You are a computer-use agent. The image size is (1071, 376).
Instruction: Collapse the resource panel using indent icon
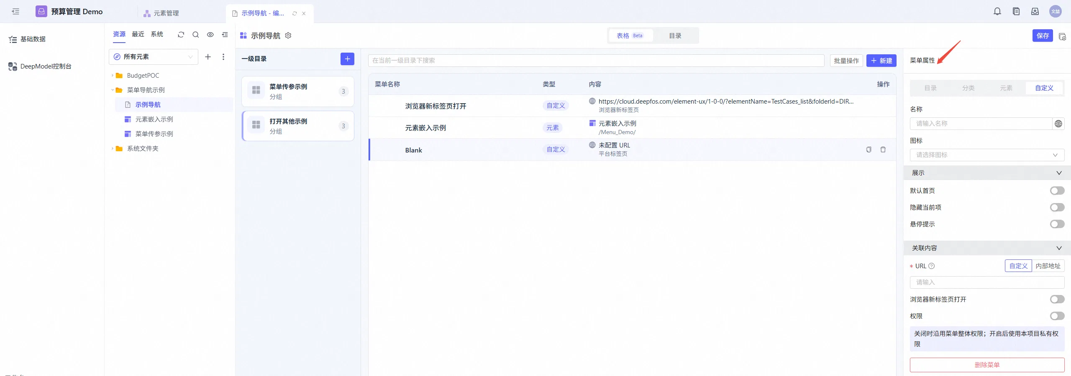[x=225, y=35]
